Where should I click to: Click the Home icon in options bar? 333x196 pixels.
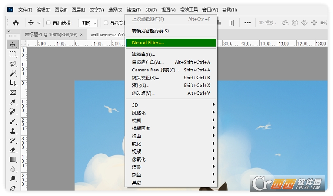(16, 23)
